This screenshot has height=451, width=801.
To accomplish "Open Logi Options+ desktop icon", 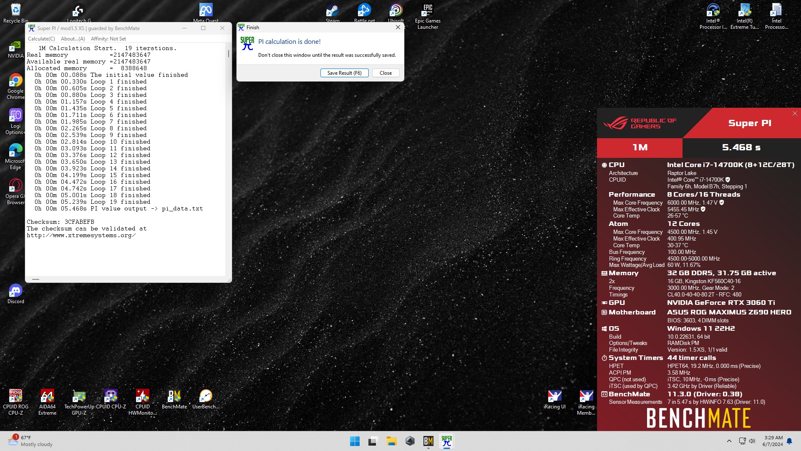I will pyautogui.click(x=15, y=122).
